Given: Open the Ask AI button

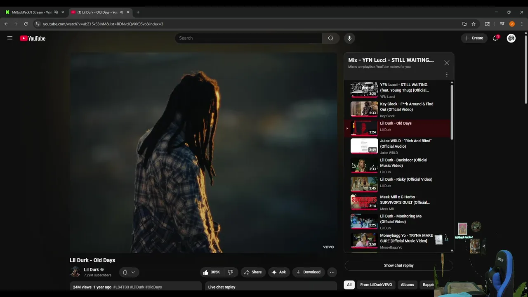Looking at the screenshot, I should (279, 272).
